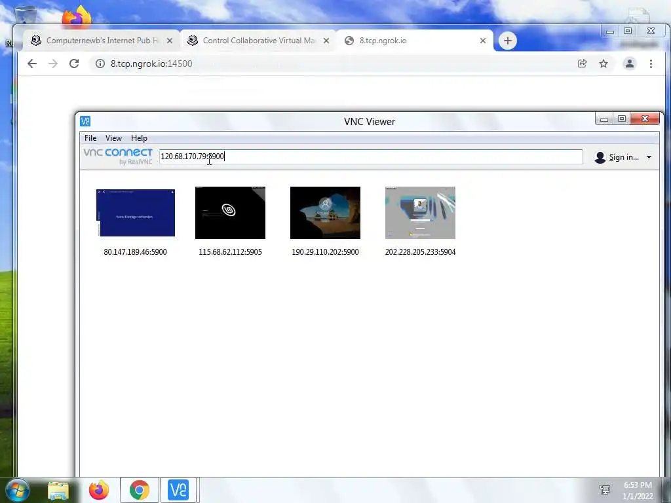
Task: Close the VNC Viewer window
Action: point(645,119)
